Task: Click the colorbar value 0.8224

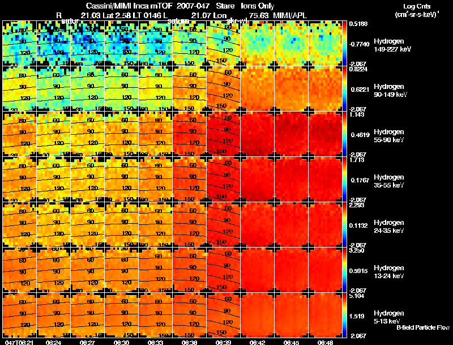Action: (358, 69)
